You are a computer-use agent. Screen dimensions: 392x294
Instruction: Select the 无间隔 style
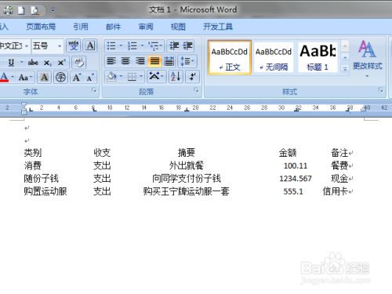[x=274, y=57]
